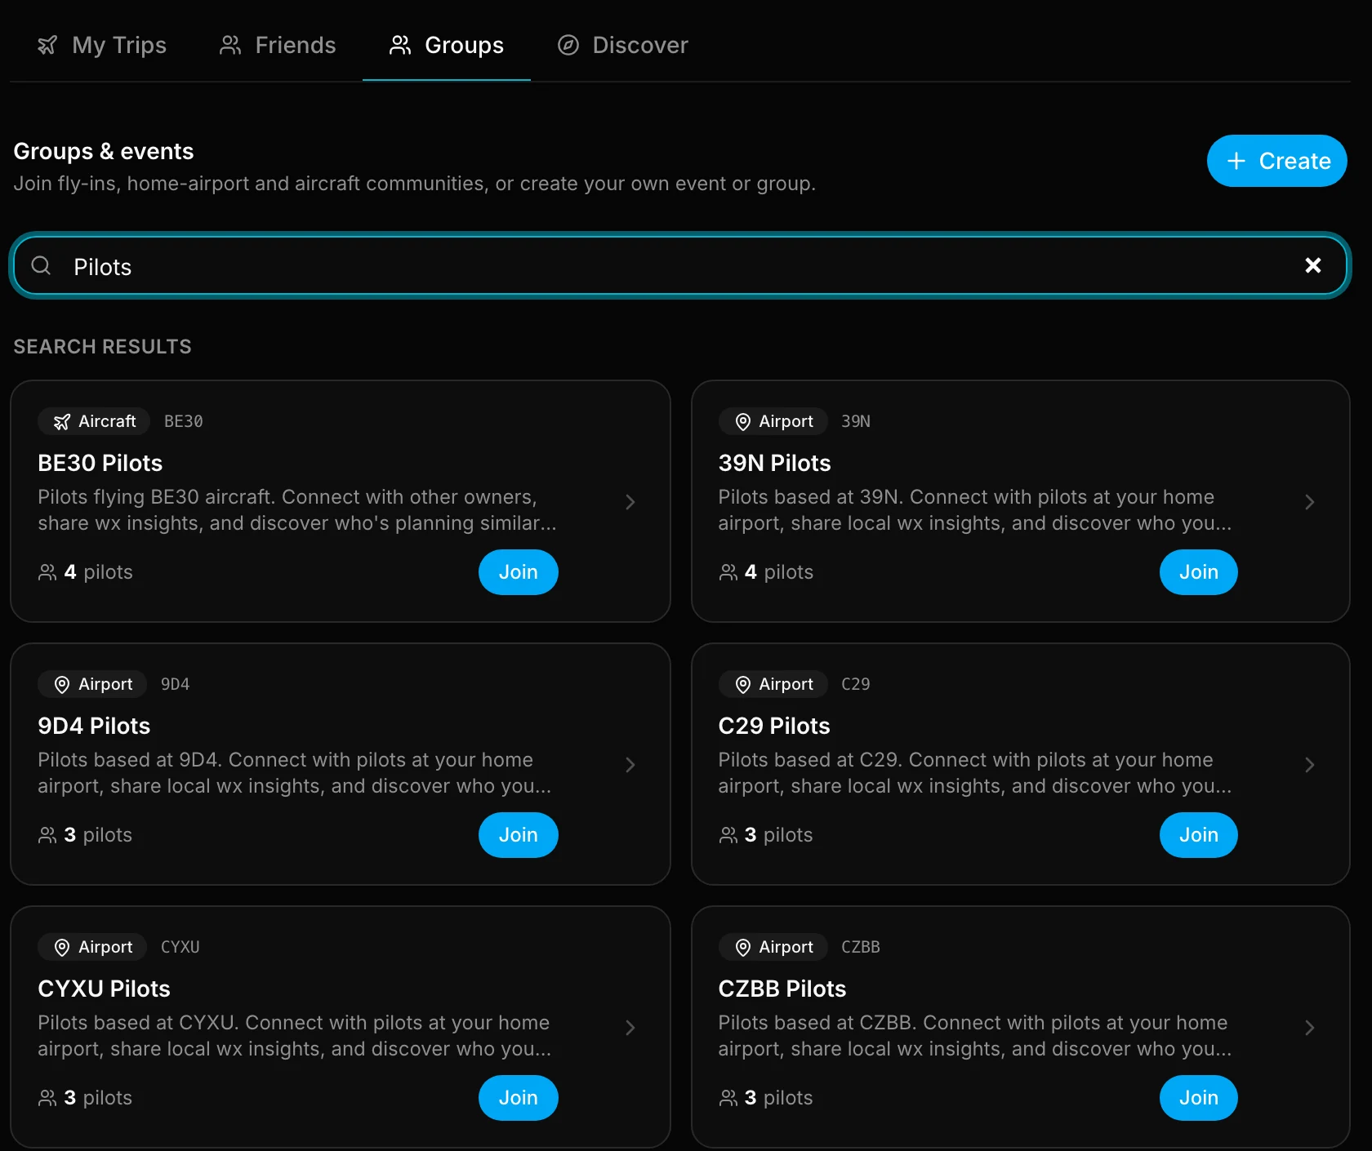Click the 39N Pilots heading
The width and height of the screenshot is (1372, 1151).
[x=774, y=463]
